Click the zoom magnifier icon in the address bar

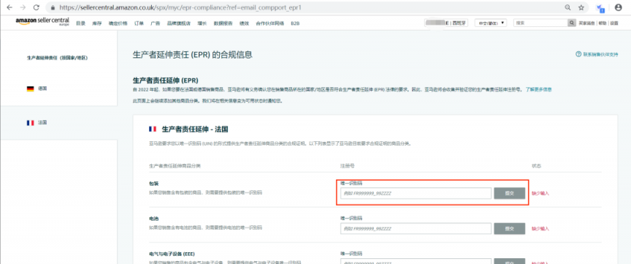coord(567,7)
